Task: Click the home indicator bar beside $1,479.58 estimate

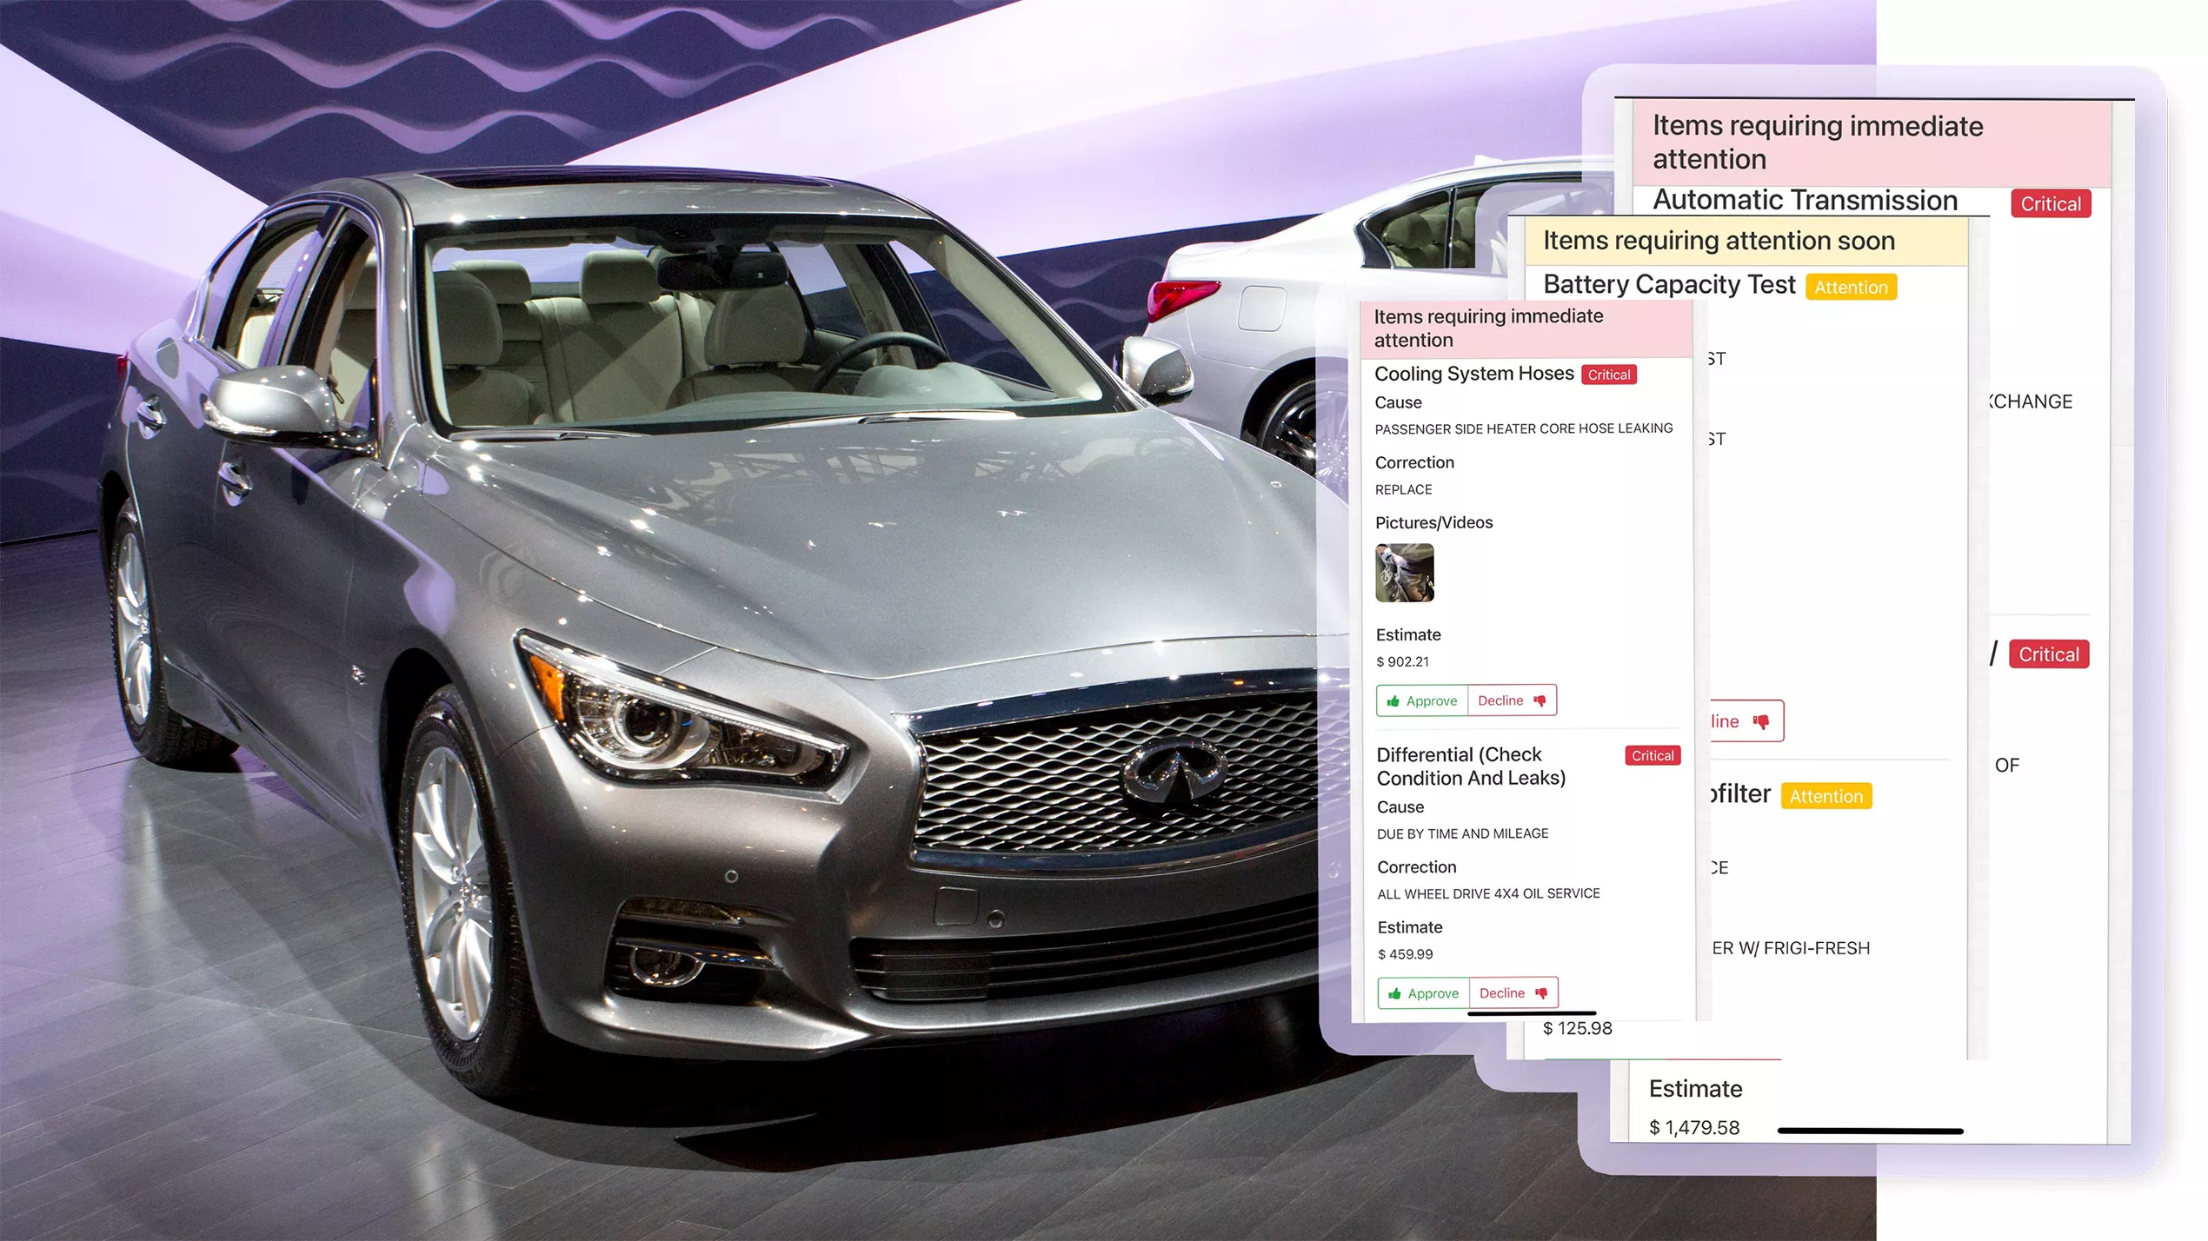Action: point(1870,1131)
